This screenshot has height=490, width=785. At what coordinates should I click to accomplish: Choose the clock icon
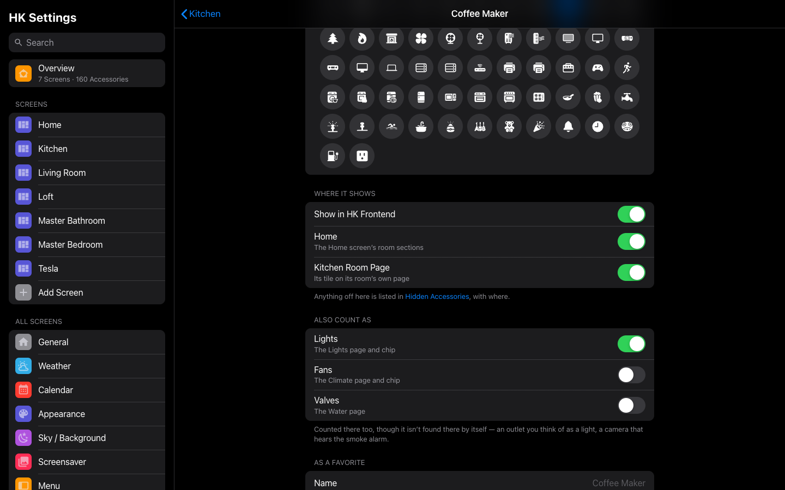tap(597, 126)
